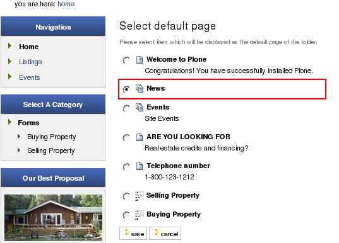Click blue arrow beside Buying Property in sidebar
This screenshot has width=339, height=243.
click(x=19, y=136)
